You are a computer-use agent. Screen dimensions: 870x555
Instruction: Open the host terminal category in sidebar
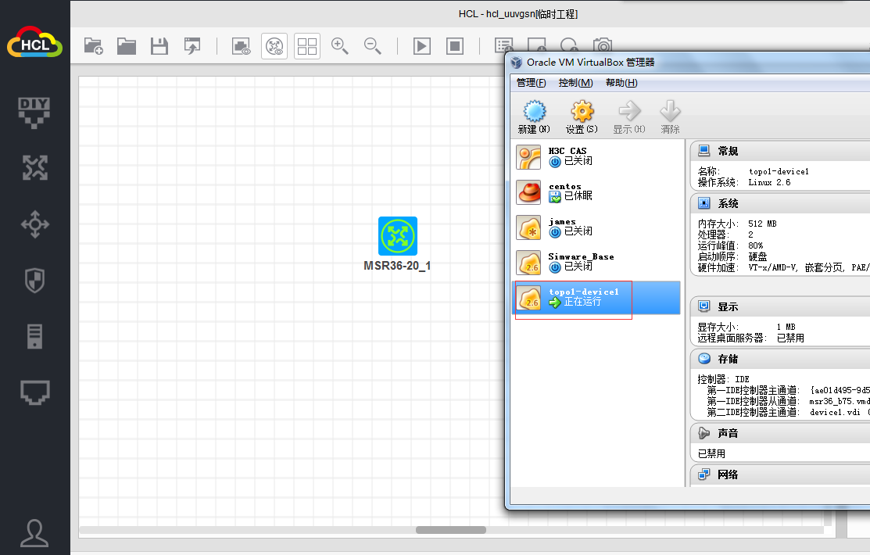pyautogui.click(x=35, y=392)
